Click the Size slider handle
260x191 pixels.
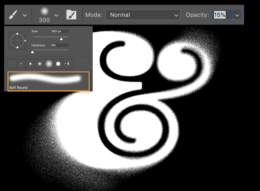[61, 39]
